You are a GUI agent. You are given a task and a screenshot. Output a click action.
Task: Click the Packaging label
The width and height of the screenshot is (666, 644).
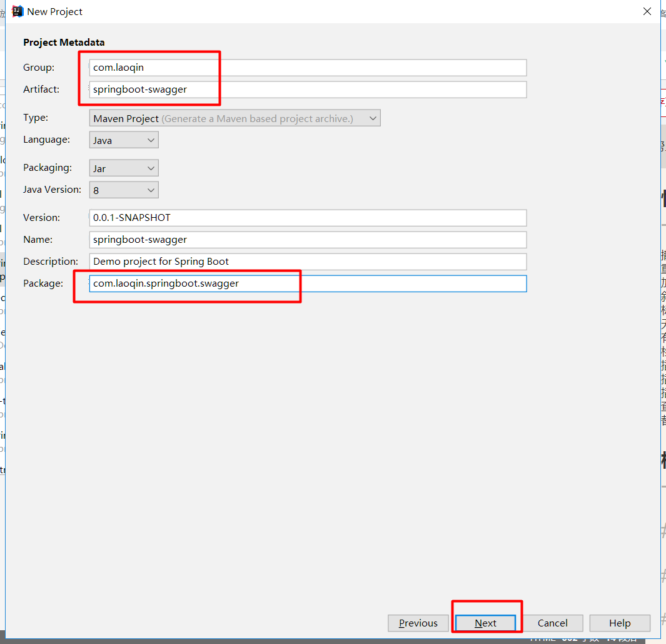click(x=47, y=168)
